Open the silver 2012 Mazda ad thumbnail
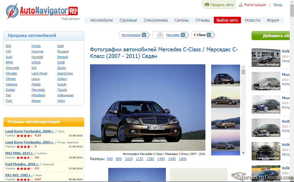This screenshot has width=294, height=182. coord(266,81)
